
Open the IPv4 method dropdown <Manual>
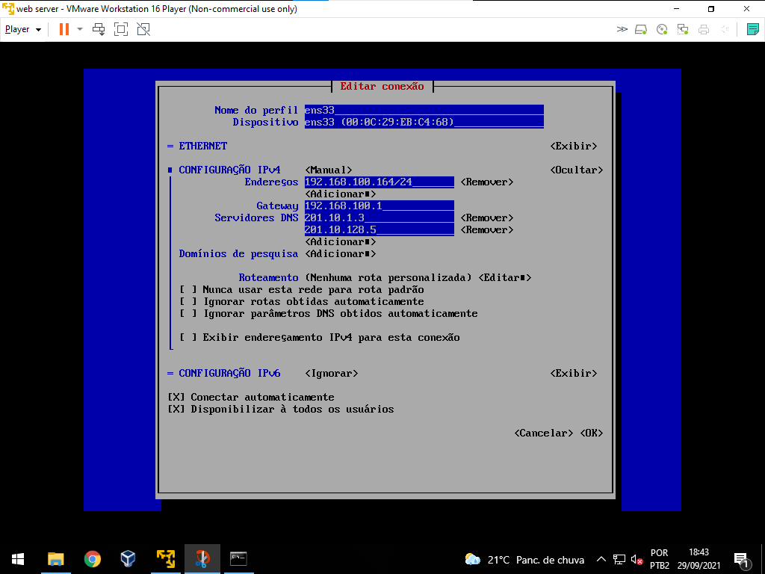click(329, 170)
